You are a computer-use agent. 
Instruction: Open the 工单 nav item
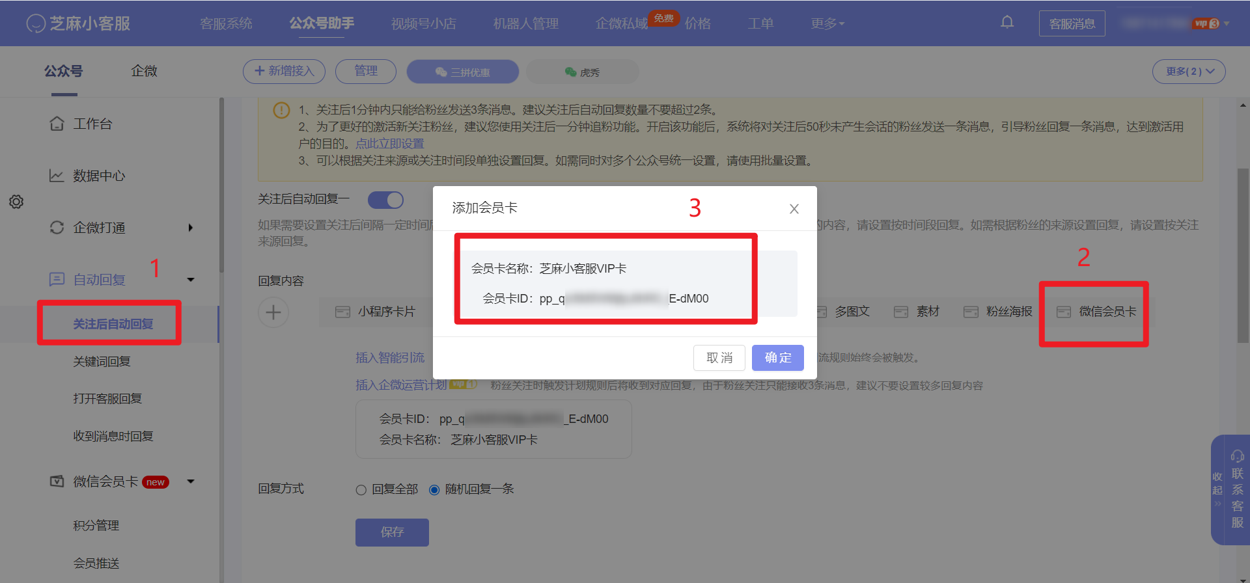[760, 23]
